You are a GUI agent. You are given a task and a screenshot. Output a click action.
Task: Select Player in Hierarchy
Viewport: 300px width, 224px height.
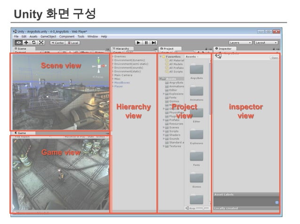[118, 86]
